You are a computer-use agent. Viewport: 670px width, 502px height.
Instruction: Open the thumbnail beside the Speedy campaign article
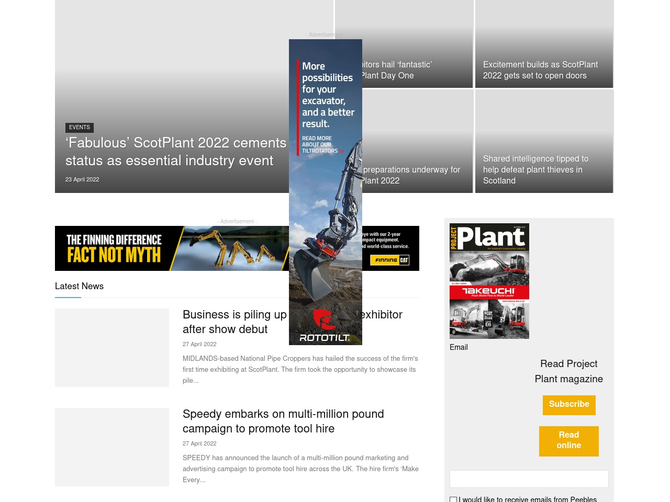(x=112, y=447)
